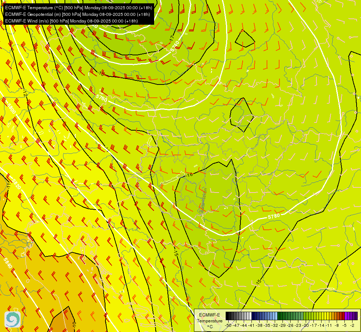Click the ECMWF-E Wind 500 hPa title line
The height and width of the screenshot is (332, 361).
point(72,21)
